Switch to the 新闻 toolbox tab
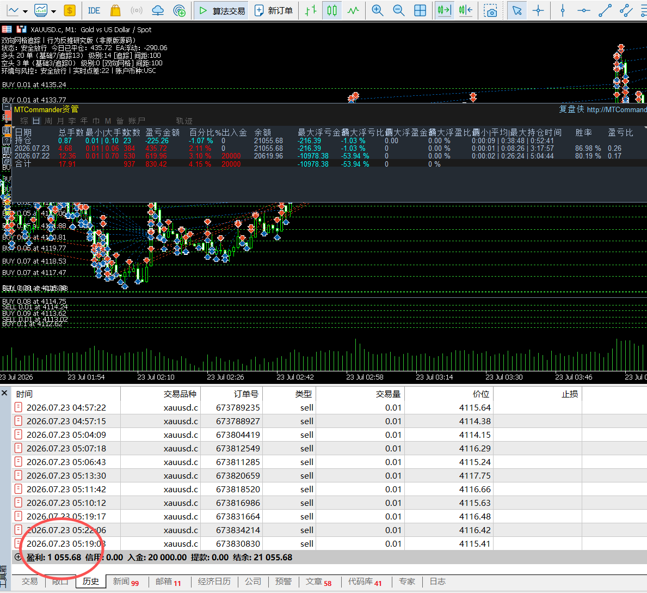This screenshot has width=647, height=593. pyautogui.click(x=126, y=582)
